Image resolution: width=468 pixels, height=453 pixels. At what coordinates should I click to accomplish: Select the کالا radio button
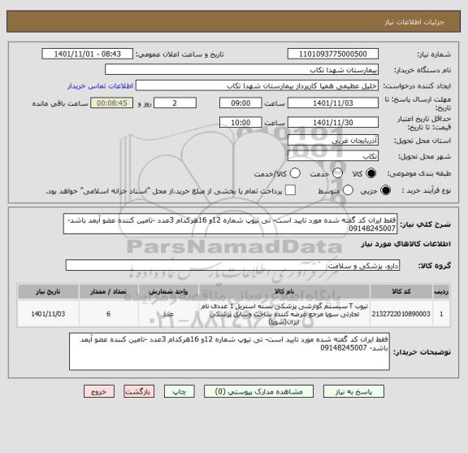[371, 173]
